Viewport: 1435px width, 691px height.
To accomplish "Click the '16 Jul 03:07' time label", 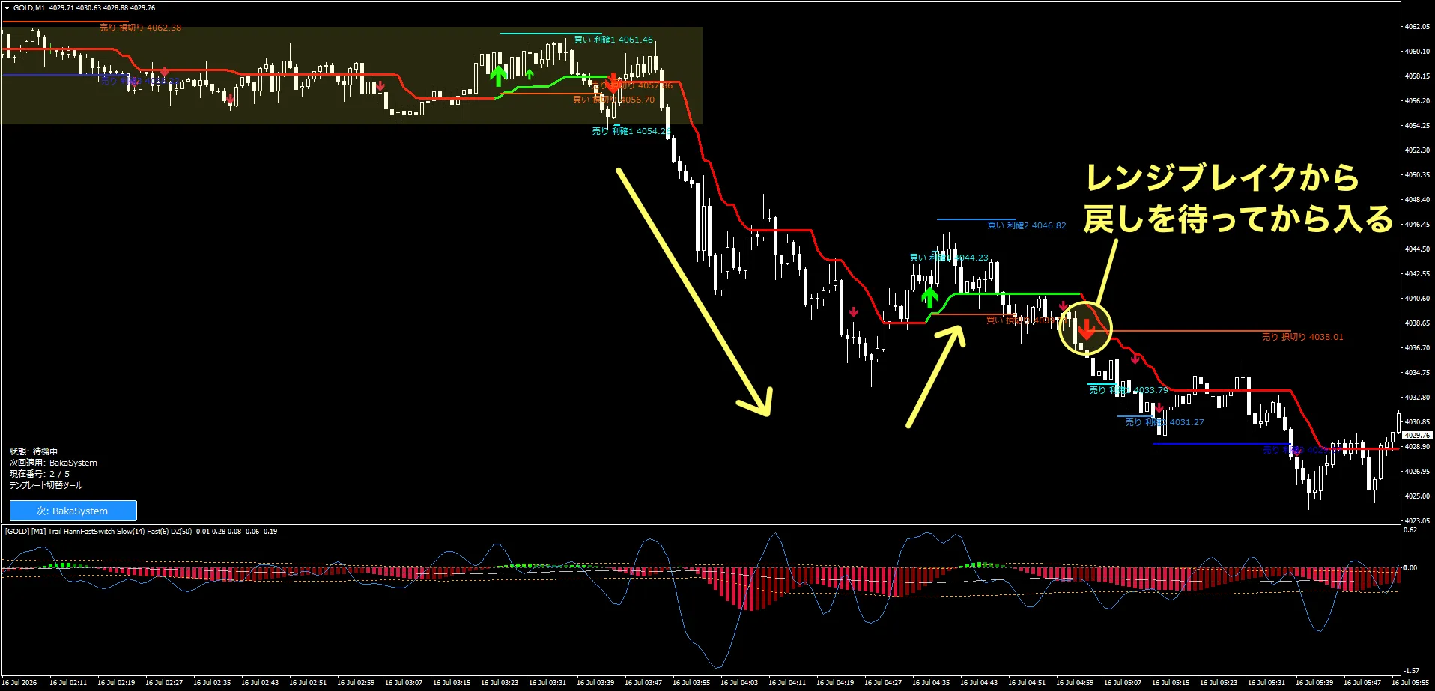I will [404, 683].
